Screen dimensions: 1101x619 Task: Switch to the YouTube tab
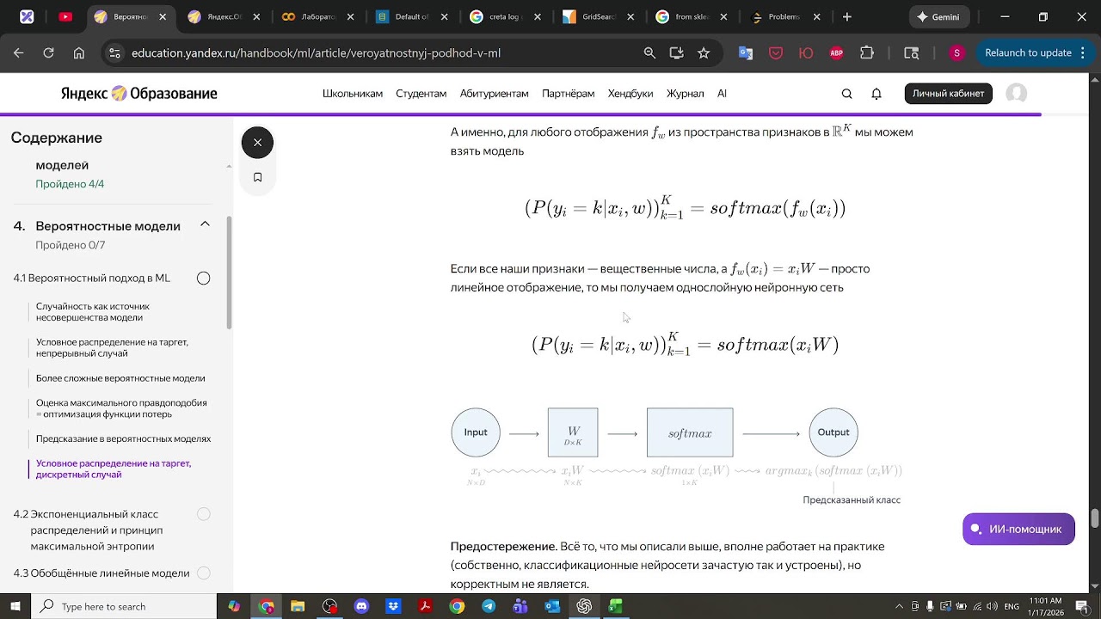[65, 16]
